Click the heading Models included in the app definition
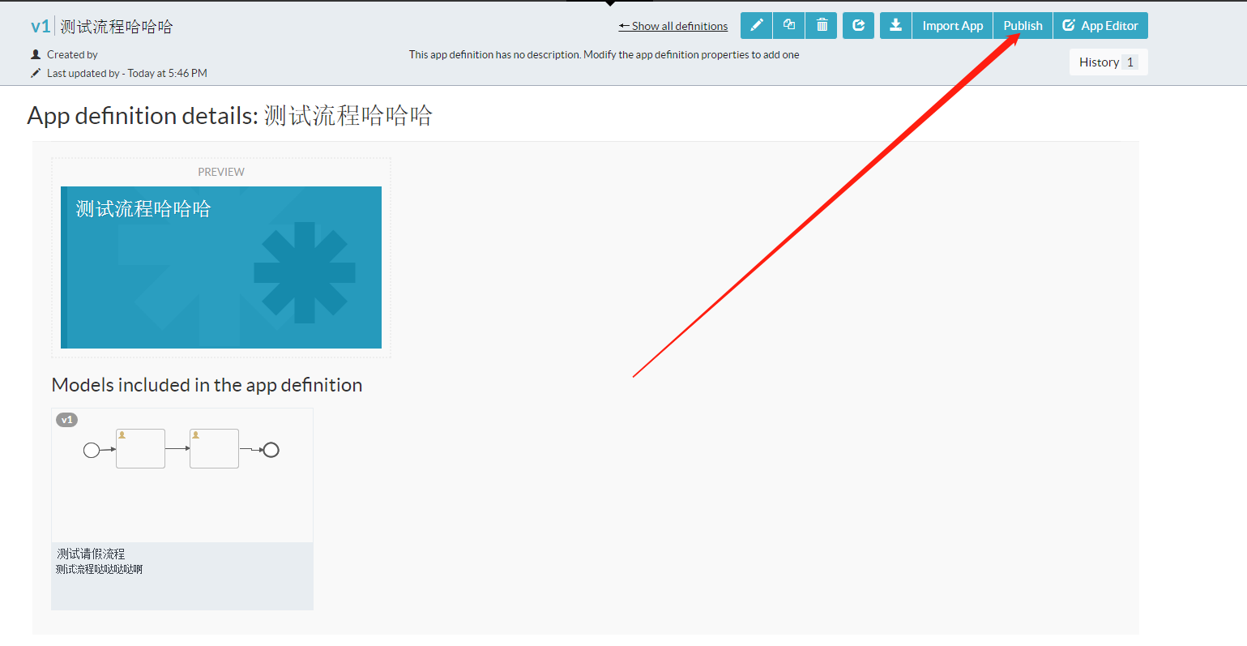Screen dimensions: 1247x646 (x=207, y=385)
